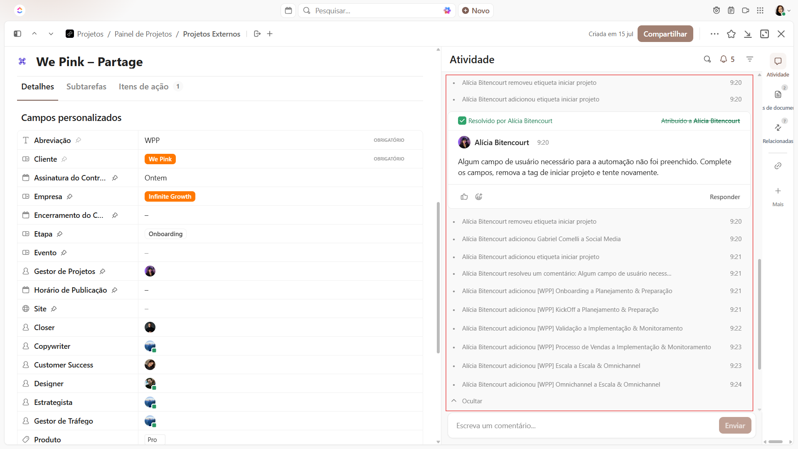Screen dimensions: 798x449
Task: Click the Closer assigned avatar
Action: [x=150, y=327]
